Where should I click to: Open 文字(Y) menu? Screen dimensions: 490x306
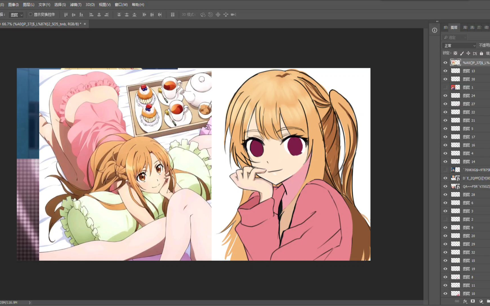(x=44, y=5)
